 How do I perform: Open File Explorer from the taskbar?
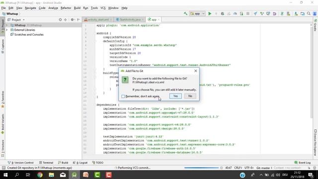tap(51, 175)
